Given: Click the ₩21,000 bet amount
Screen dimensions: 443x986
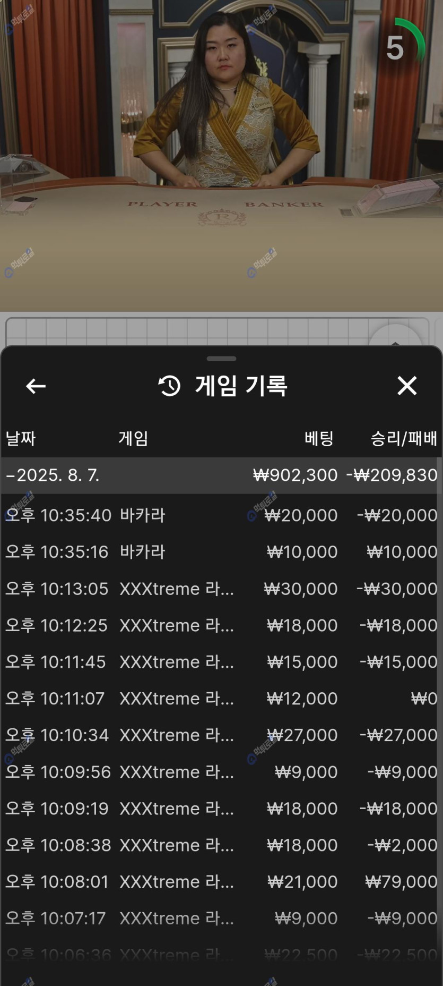Looking at the screenshot, I should click(302, 881).
